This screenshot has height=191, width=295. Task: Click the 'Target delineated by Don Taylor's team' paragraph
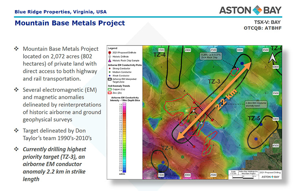(57, 135)
